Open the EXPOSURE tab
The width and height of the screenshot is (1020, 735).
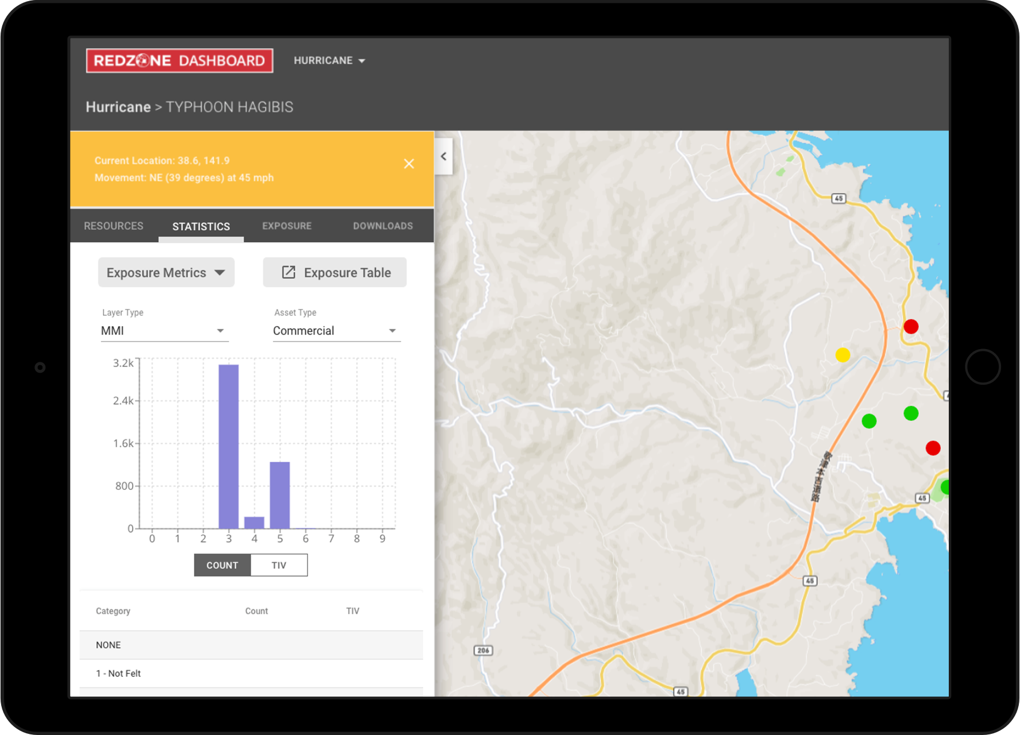click(x=287, y=226)
